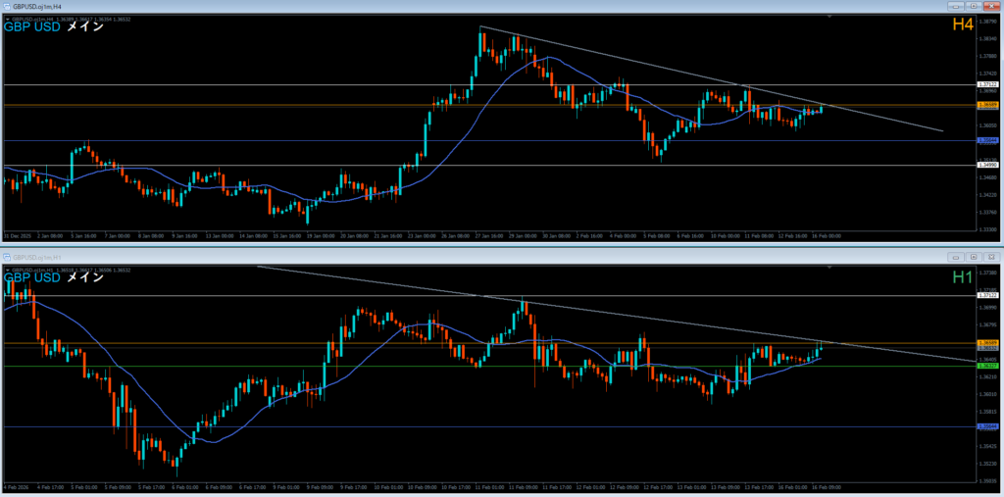This screenshot has height=497, width=1004.
Task: Select the orange 1.36589 price label in H1 chart
Action: pos(988,343)
